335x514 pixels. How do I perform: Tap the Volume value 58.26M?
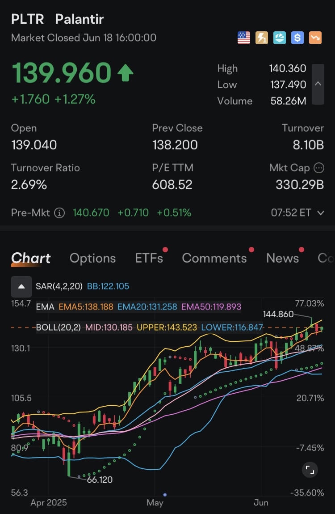[288, 101]
